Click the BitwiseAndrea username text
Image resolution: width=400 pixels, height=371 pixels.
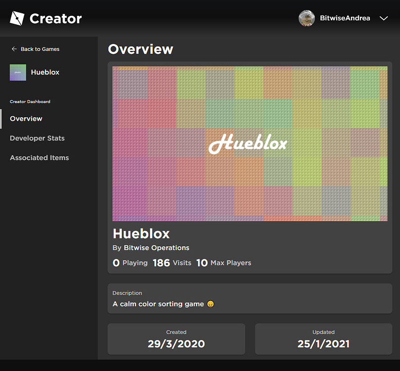coord(345,18)
